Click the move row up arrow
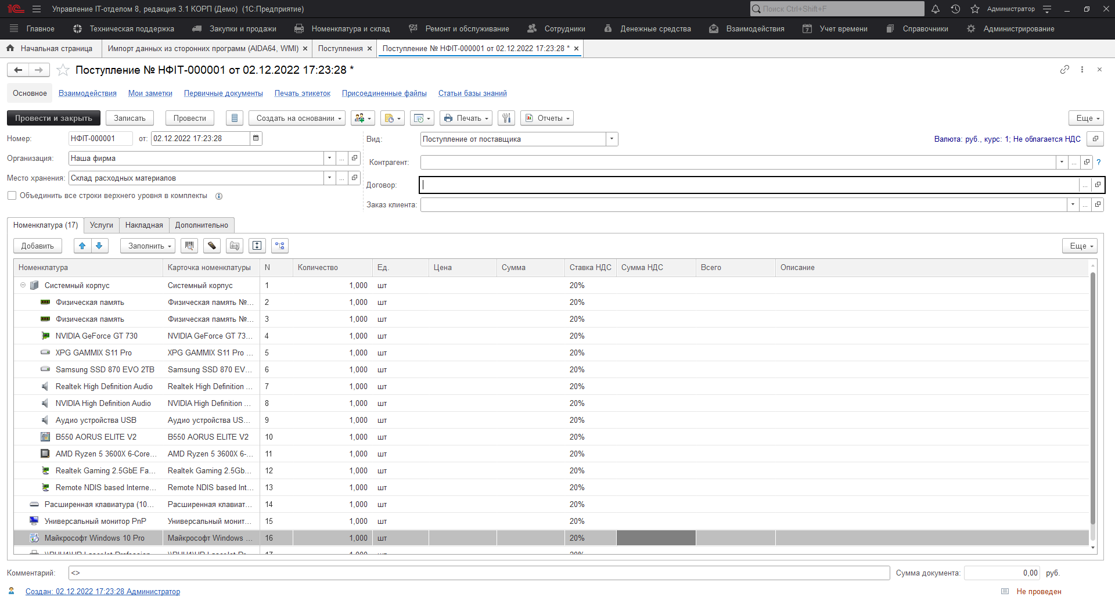 82,246
